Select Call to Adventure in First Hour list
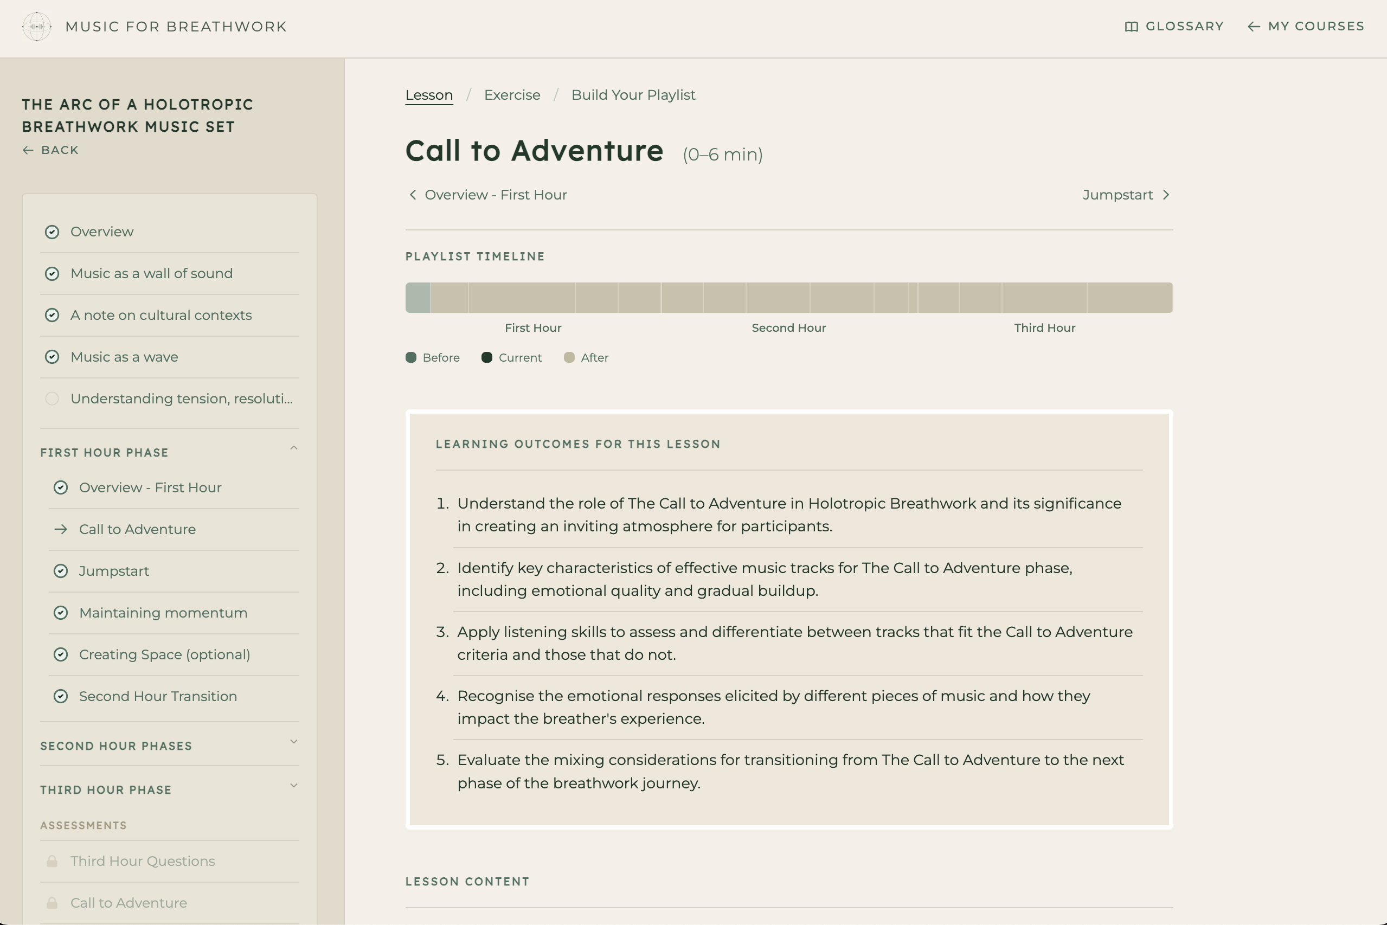This screenshot has height=925, width=1387. tap(174, 529)
